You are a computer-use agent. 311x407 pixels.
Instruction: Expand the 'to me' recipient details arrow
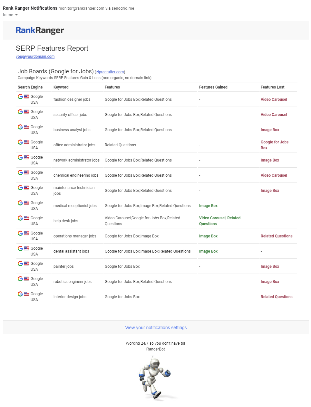[16, 15]
